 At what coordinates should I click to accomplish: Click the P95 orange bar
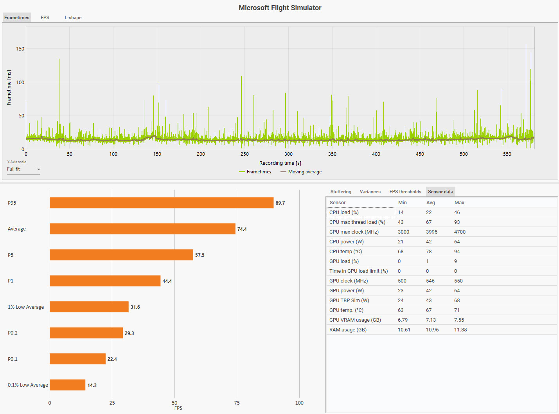pyautogui.click(x=162, y=203)
